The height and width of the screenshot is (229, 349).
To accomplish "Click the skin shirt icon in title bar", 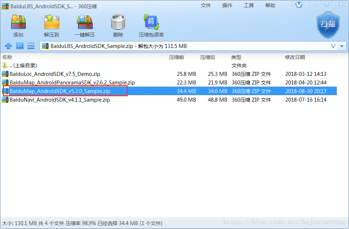I will pyautogui.click(x=299, y=5).
